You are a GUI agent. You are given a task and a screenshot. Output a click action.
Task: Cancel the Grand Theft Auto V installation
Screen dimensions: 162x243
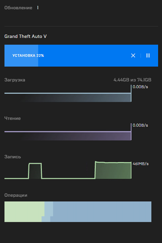133,56
